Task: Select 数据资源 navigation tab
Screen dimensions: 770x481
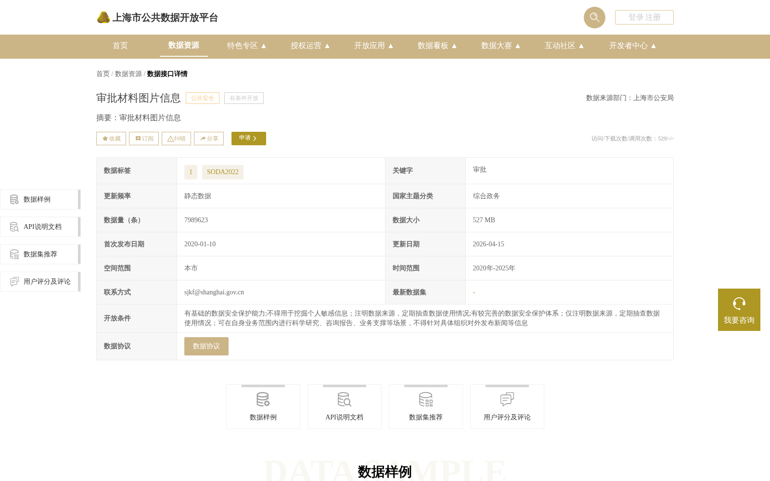Action: (184, 45)
